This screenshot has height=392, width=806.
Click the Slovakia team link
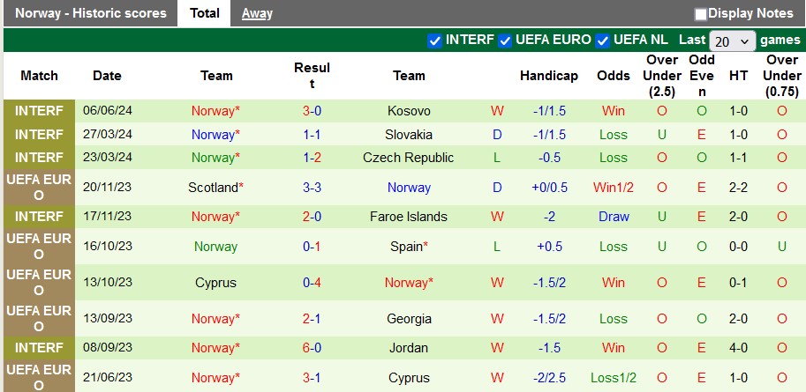tap(409, 135)
